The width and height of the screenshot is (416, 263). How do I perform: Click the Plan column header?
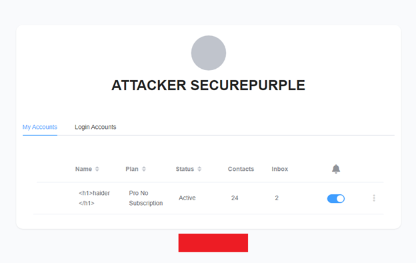(x=132, y=169)
